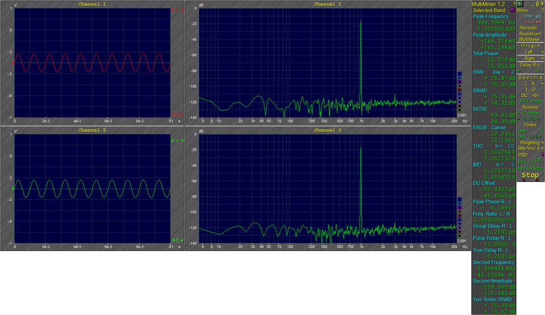Select the cyan trace swatch on Channel 2 spectrum

click(x=459, y=203)
